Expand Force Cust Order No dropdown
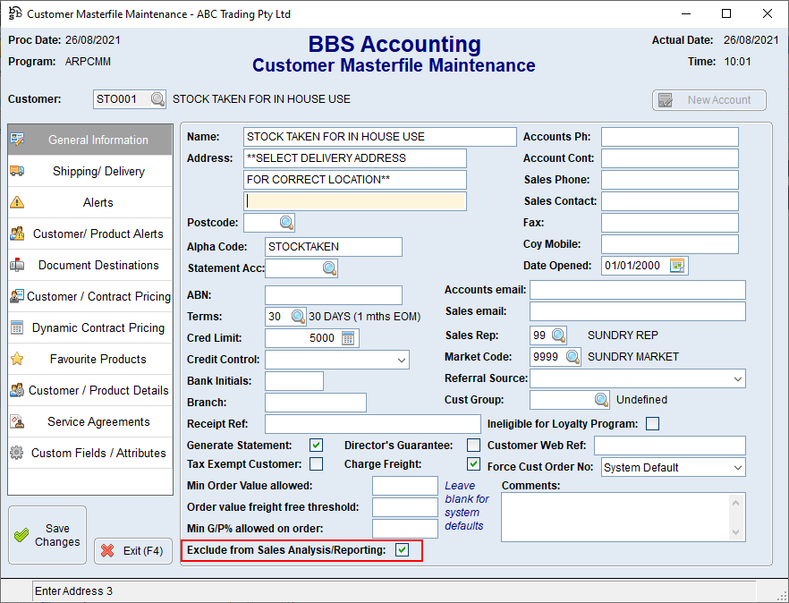This screenshot has width=789, height=603. coord(737,467)
